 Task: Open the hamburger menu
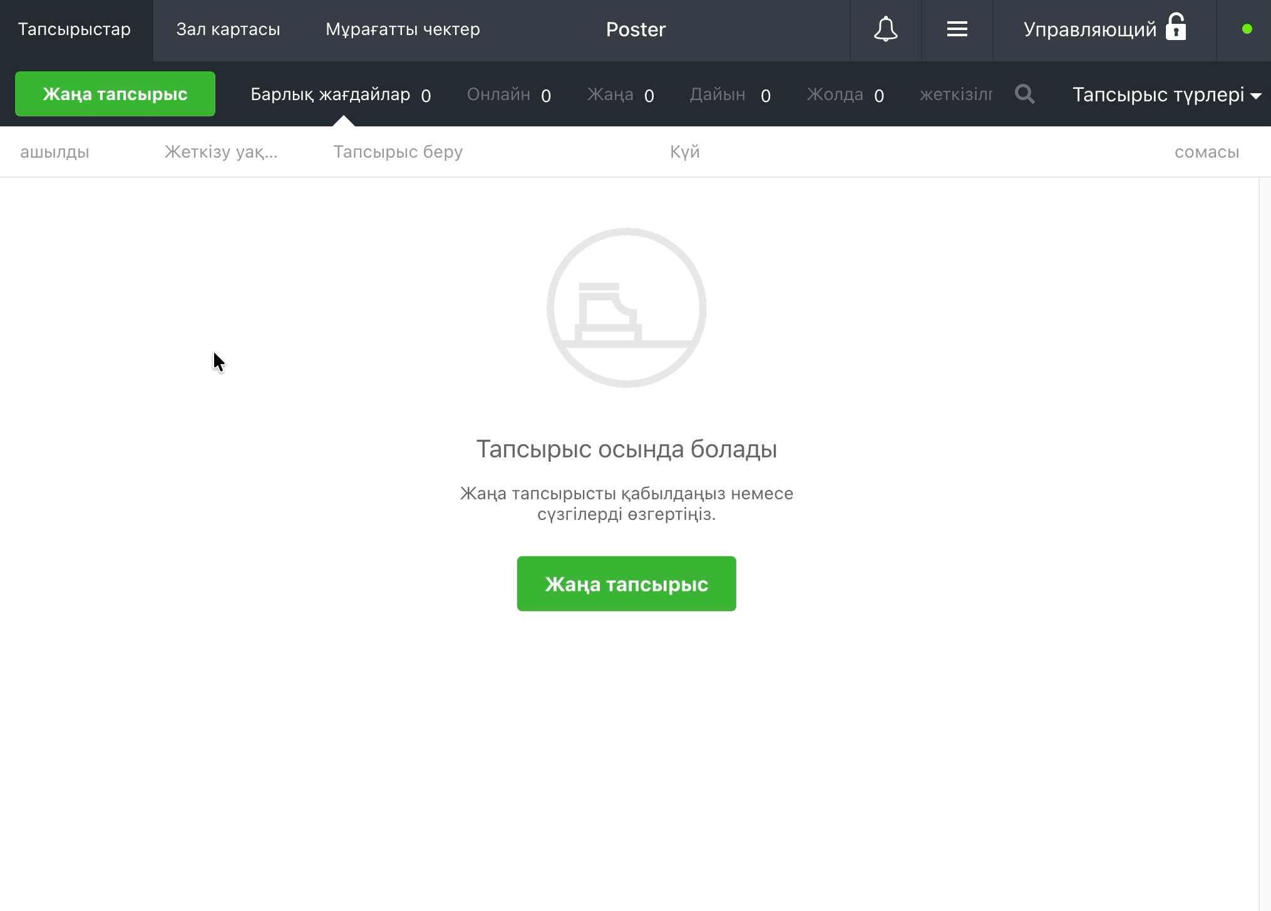click(957, 29)
